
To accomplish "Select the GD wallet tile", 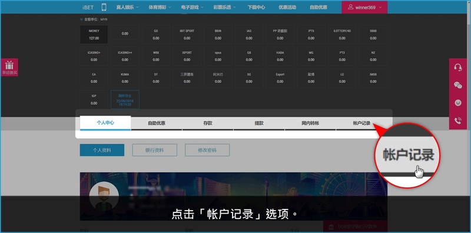I will pos(156,35).
